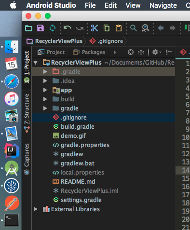The width and height of the screenshot is (190, 230).
Task: Open the project panel gear settings
Action: [157, 52]
